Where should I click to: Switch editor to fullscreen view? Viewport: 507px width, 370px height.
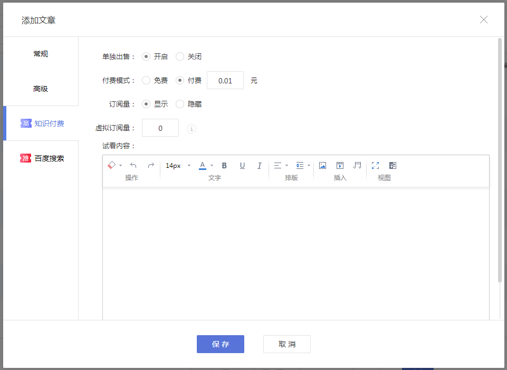[x=376, y=166]
